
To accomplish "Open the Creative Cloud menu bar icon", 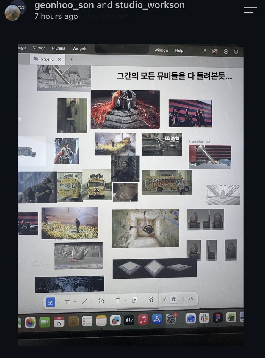I will [215, 51].
